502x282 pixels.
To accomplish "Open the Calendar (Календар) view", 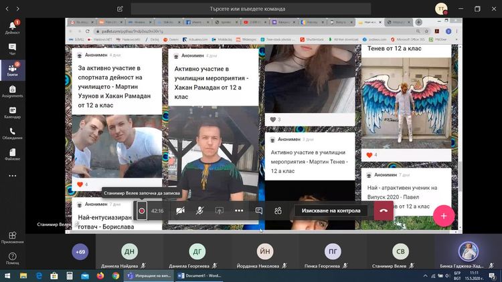I will (12, 112).
